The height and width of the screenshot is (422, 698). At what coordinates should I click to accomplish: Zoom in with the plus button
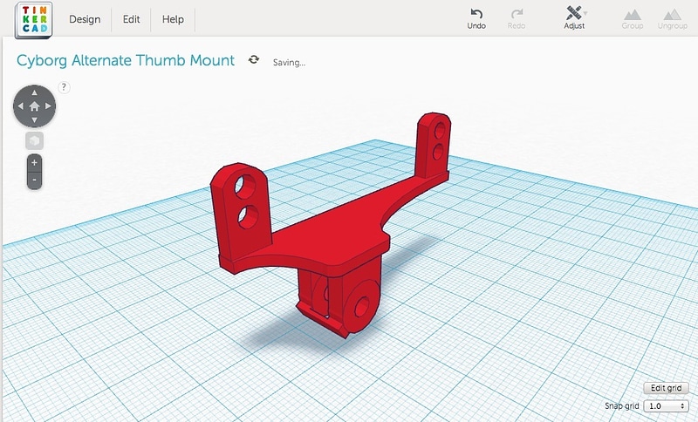[34, 163]
